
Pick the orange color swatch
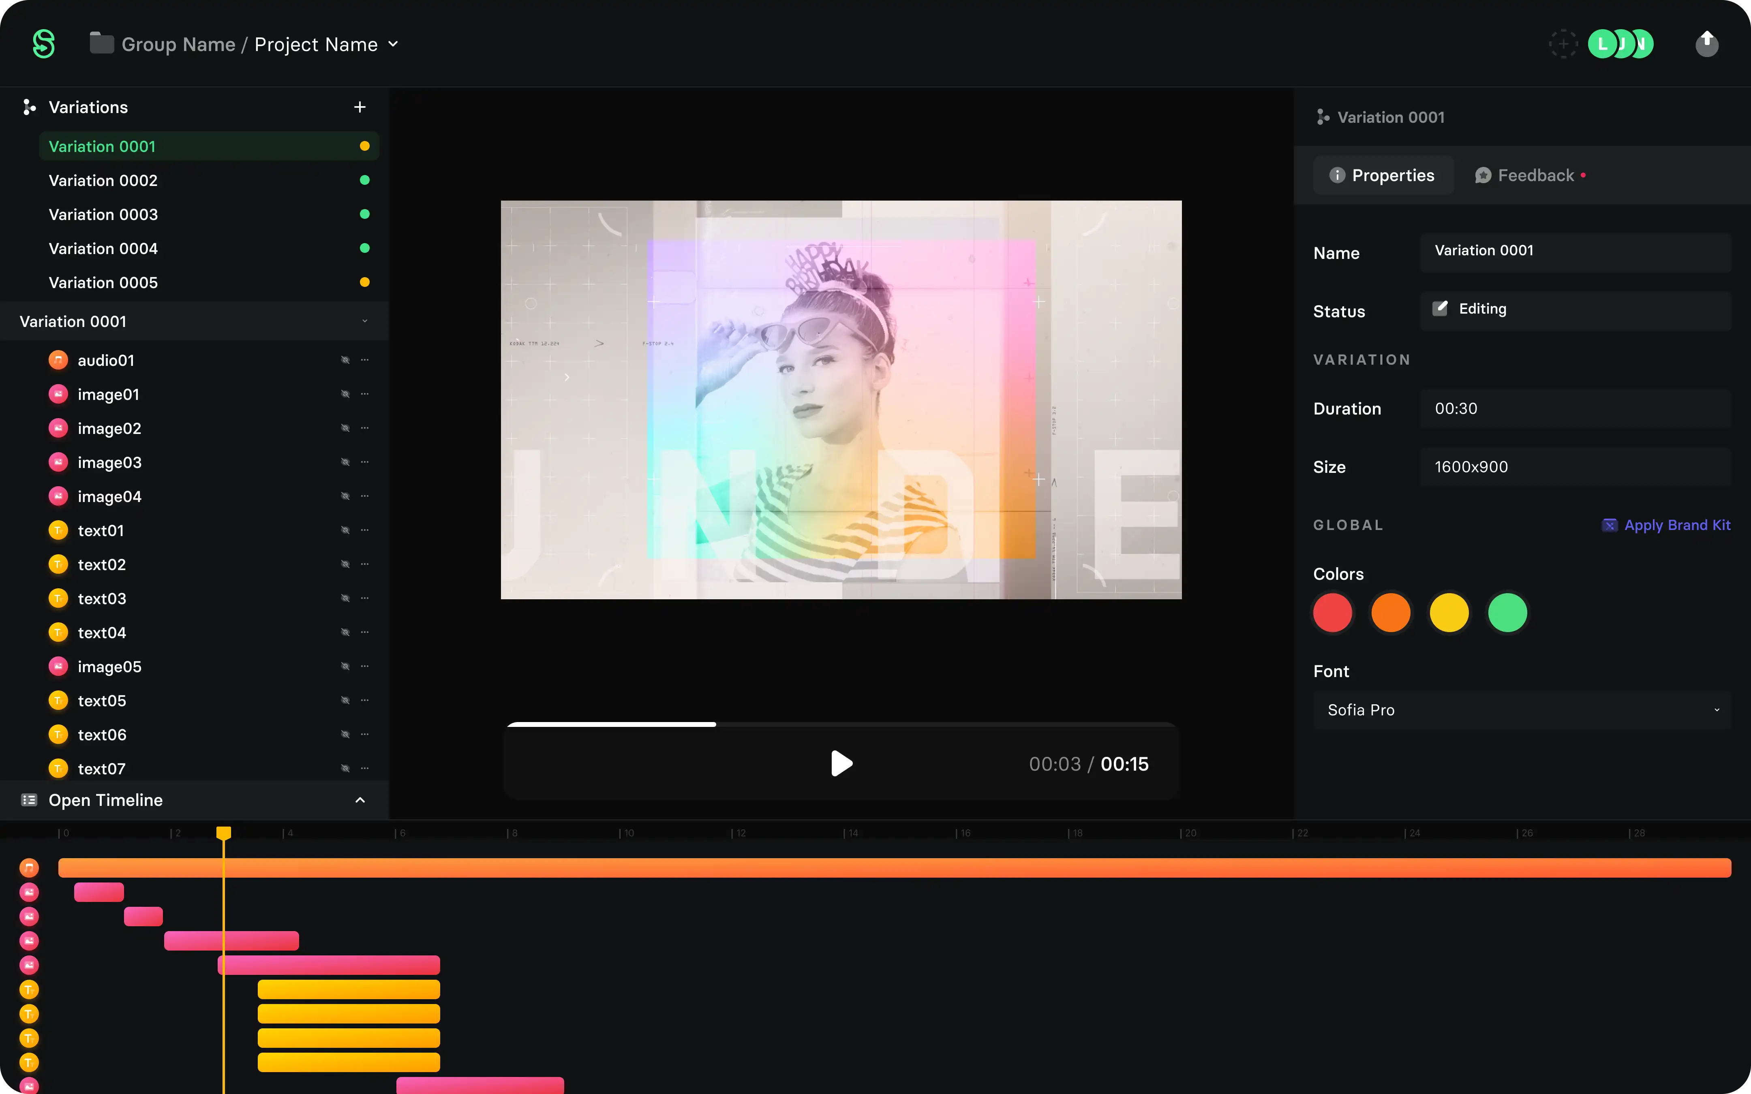coord(1390,613)
